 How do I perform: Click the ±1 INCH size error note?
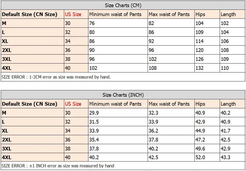pos(58,166)
